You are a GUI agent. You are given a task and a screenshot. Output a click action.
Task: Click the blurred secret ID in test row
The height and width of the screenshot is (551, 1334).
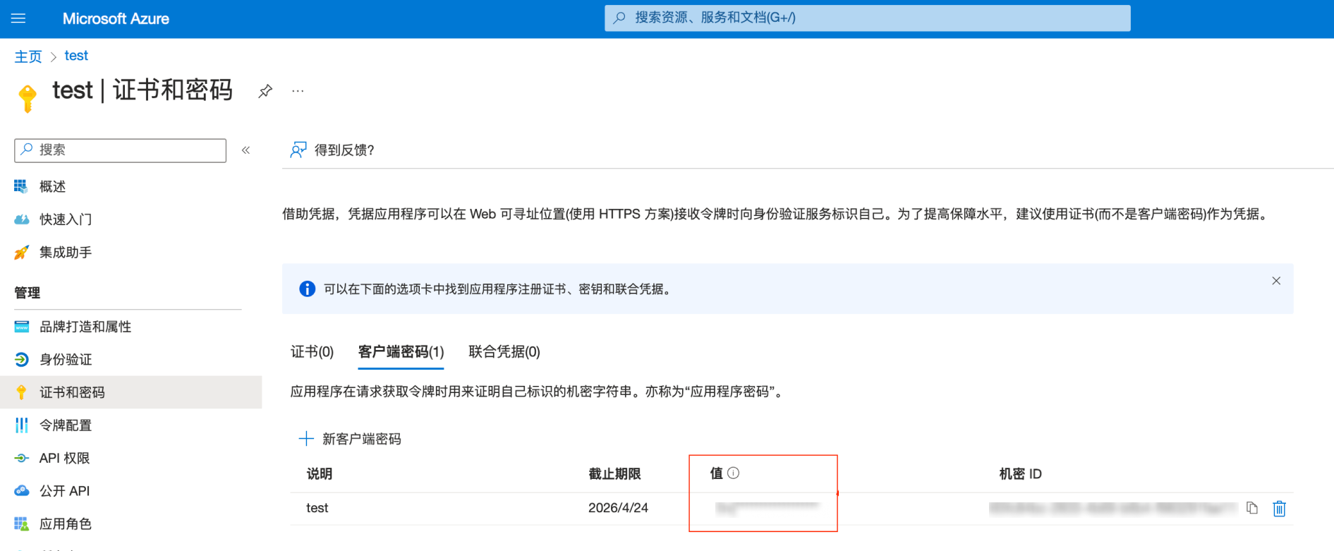[1113, 508]
